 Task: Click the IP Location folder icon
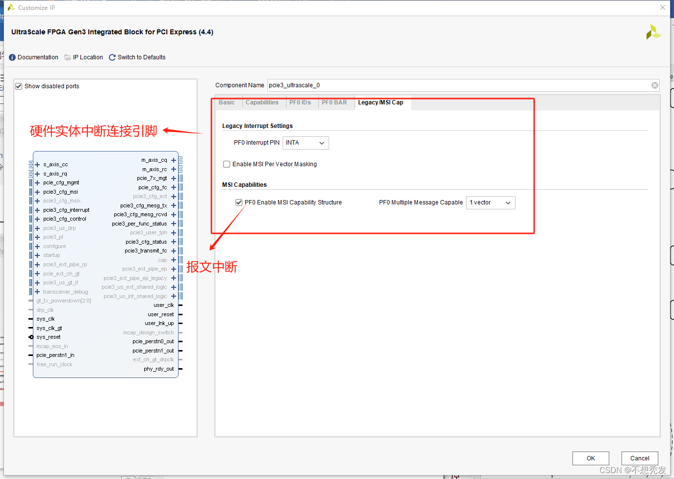(x=68, y=57)
